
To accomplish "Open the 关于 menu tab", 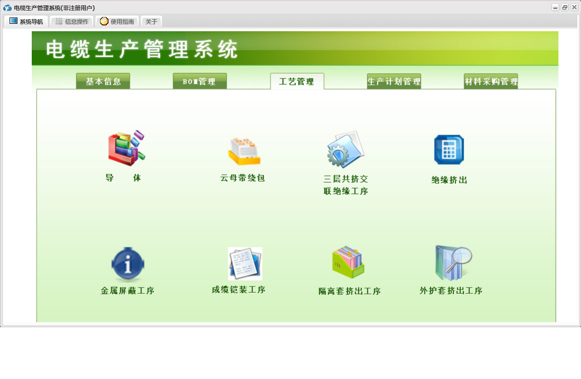I will pos(151,22).
